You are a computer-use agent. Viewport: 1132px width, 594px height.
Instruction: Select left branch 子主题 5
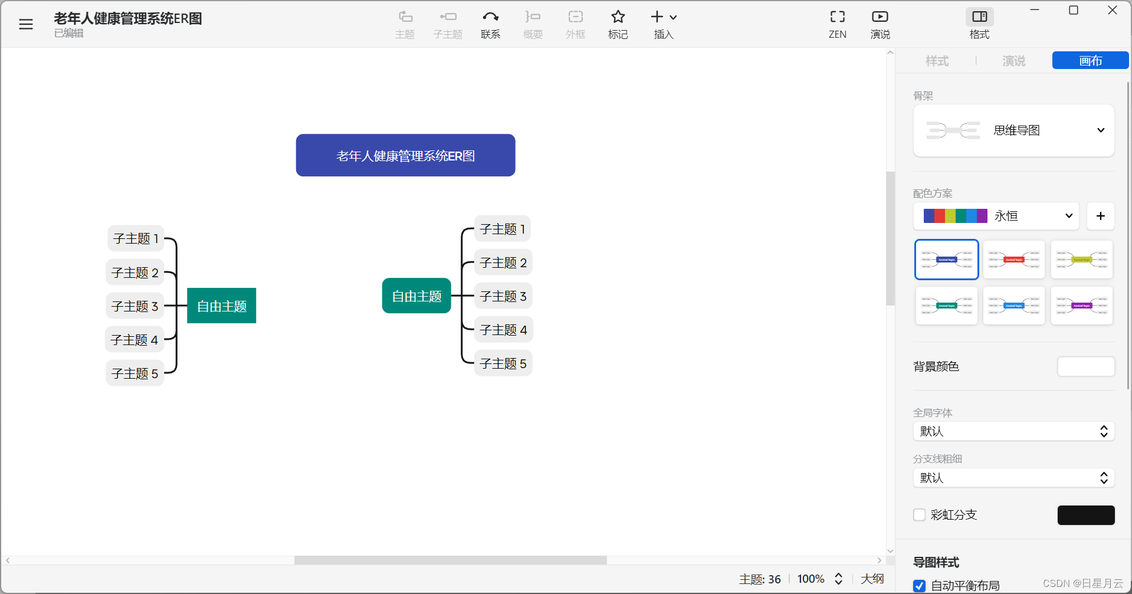click(135, 373)
